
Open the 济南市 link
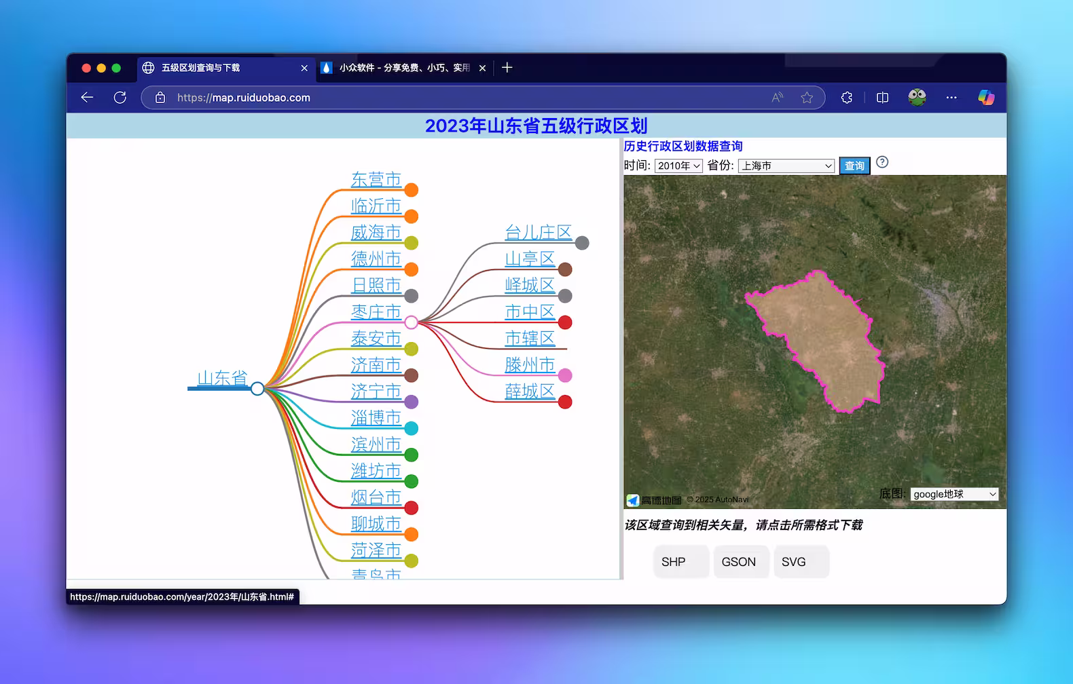tap(376, 364)
